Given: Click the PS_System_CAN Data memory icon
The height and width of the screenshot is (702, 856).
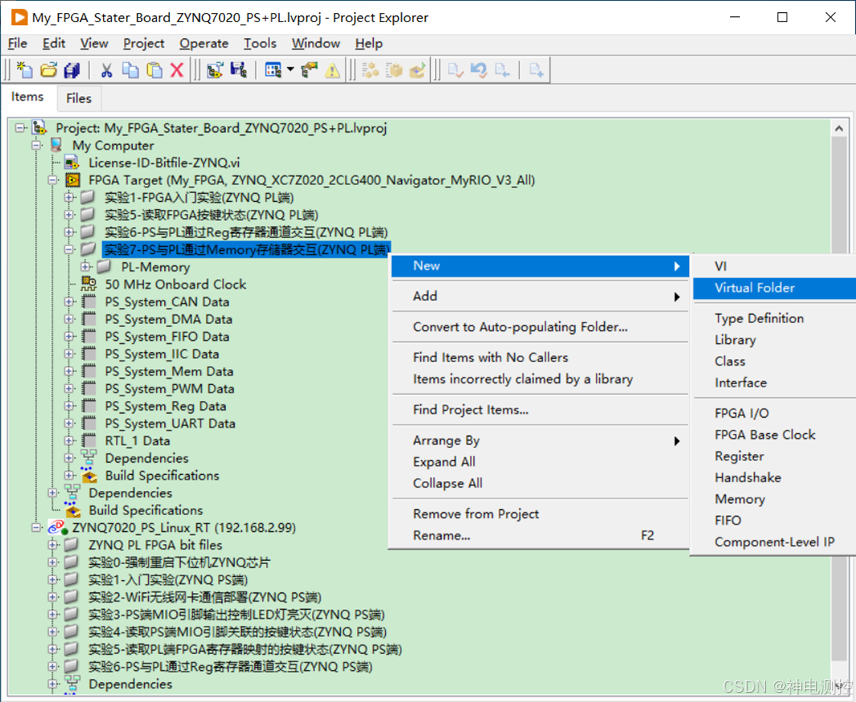Looking at the screenshot, I should pos(88,302).
